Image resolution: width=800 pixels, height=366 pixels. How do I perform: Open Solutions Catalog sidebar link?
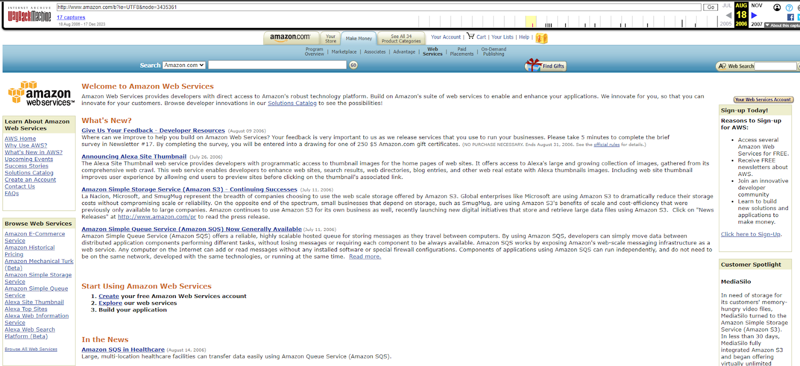pyautogui.click(x=29, y=173)
